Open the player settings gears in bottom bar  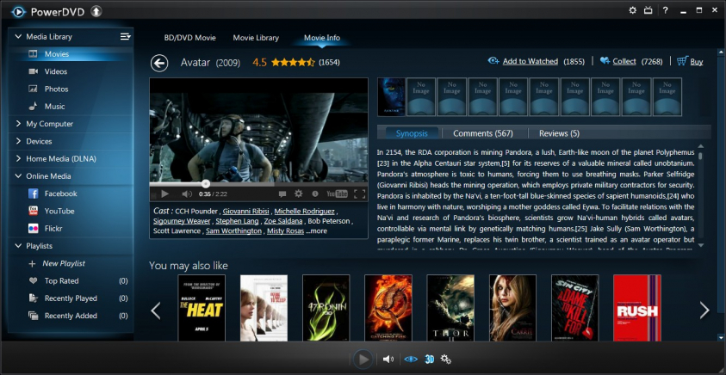click(x=446, y=359)
